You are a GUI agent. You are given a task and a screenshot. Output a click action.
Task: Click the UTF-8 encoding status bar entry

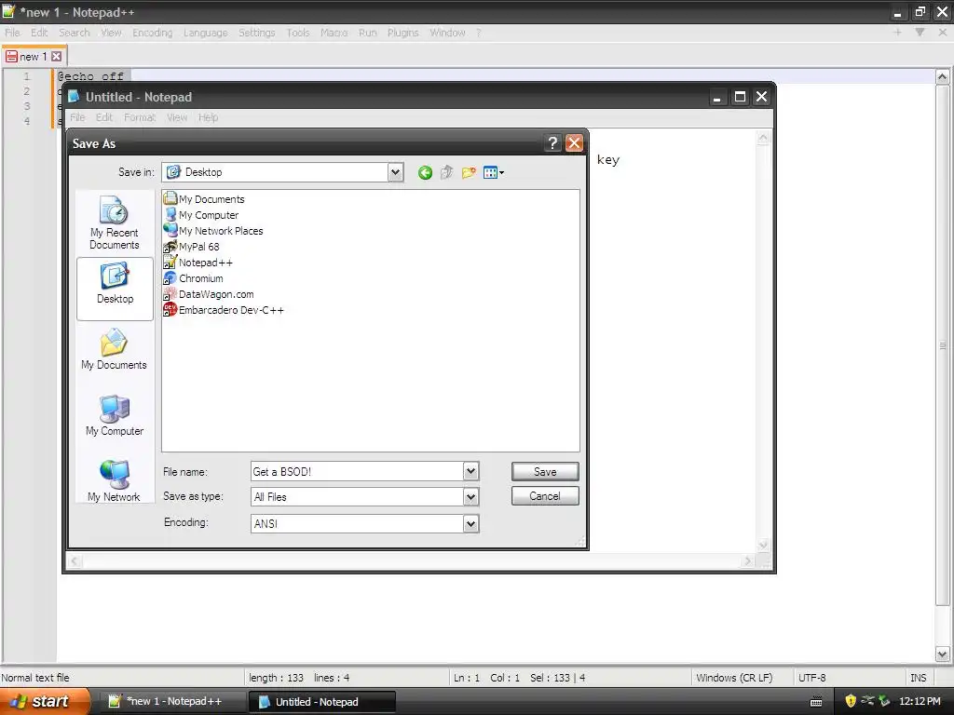[812, 678]
